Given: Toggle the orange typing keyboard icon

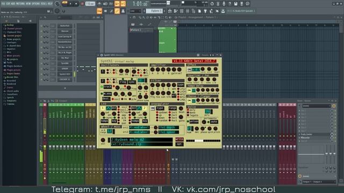Looking at the screenshot, I should (99, 11).
